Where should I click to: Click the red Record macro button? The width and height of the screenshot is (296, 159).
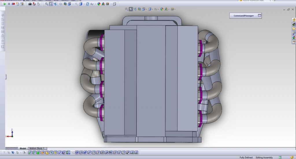point(13,4)
